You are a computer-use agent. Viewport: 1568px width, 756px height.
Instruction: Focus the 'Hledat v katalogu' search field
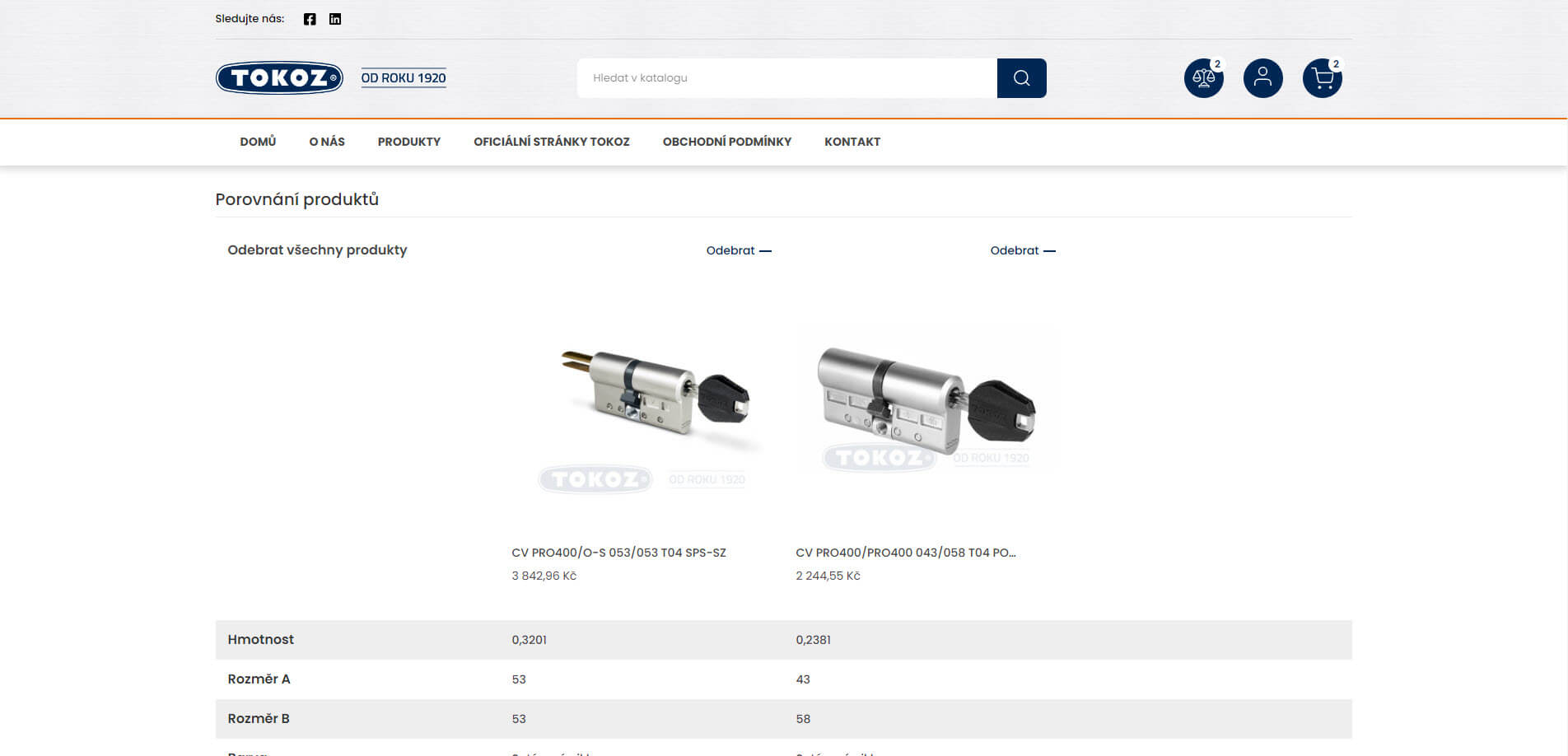[x=787, y=78]
